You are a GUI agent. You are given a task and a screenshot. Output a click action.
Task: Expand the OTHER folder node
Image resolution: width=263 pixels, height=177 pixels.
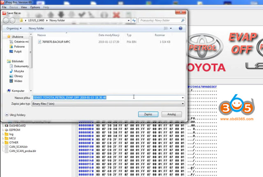(3, 142)
